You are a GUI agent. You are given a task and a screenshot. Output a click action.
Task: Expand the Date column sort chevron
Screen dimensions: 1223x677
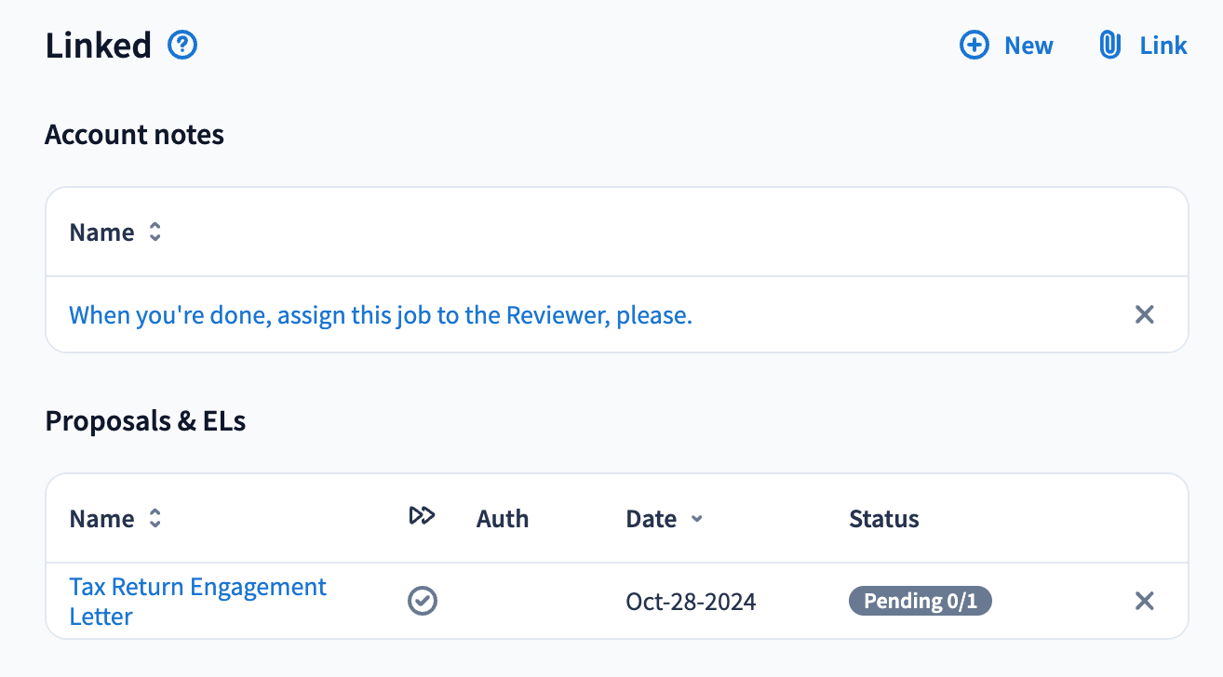pos(696,519)
